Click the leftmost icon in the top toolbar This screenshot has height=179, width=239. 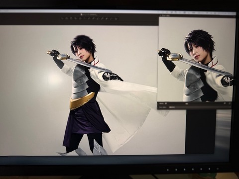pos(62,18)
